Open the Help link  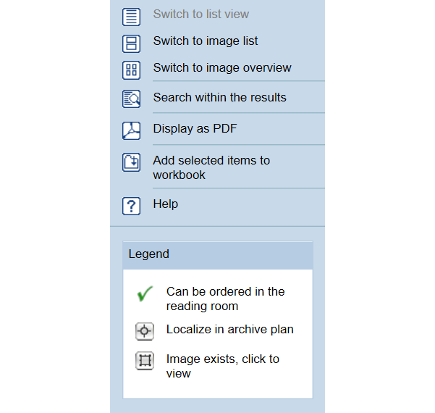(x=166, y=204)
